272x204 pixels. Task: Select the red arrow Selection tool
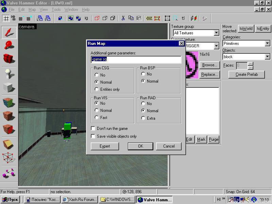pos(9,32)
